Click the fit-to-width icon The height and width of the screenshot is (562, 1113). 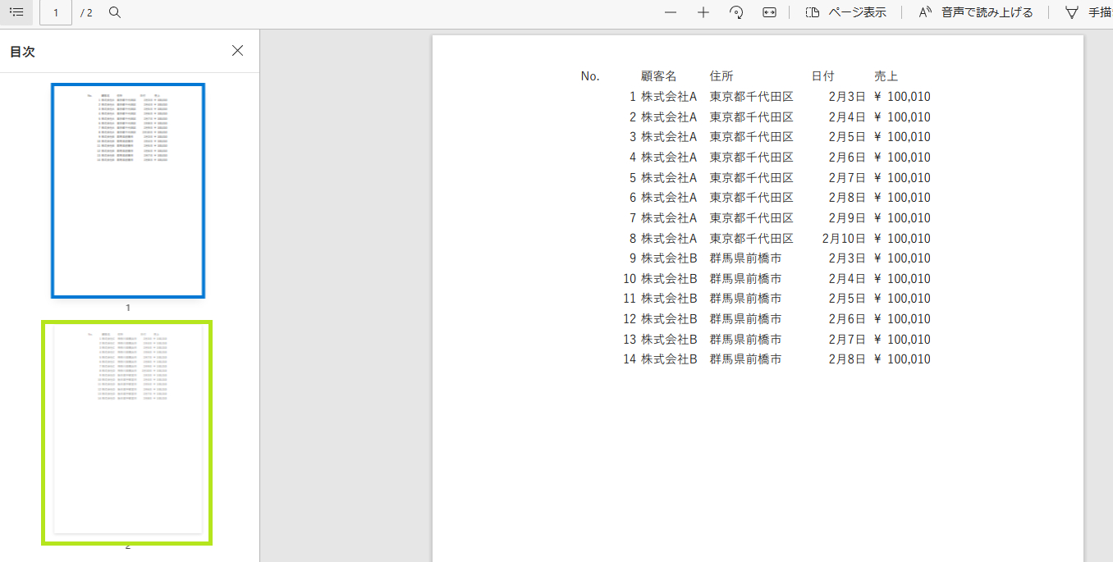[769, 12]
